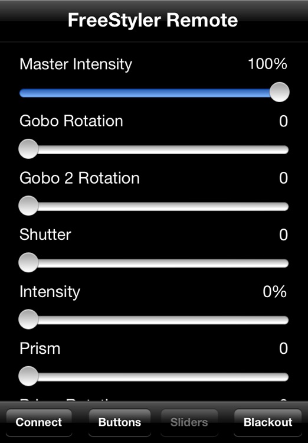Screen dimensions: 308x443
Task: Click middle of Intensity slider track
Action: pyautogui.click(x=154, y=320)
